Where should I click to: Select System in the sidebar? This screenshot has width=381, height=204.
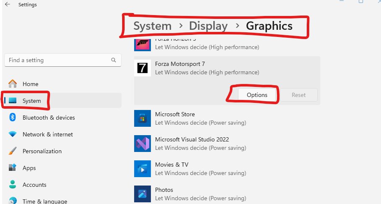pos(63,100)
